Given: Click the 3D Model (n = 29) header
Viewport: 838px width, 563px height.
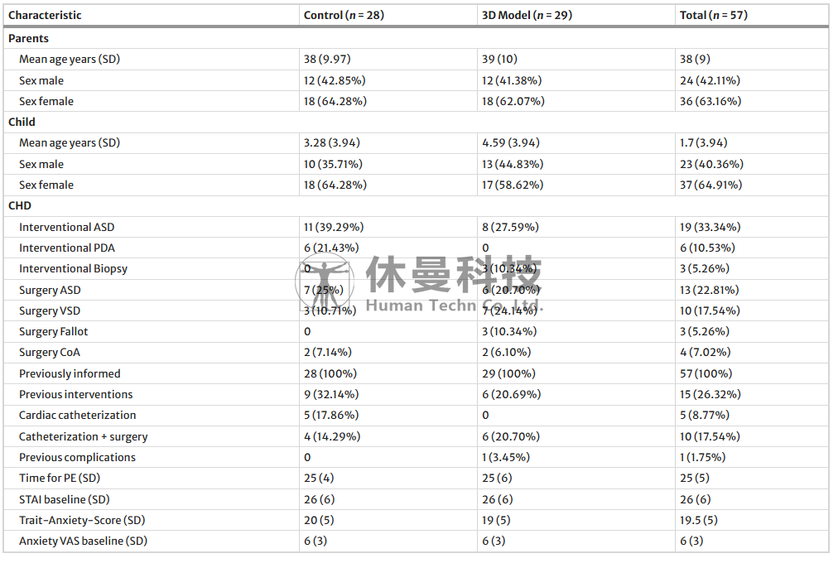Looking at the screenshot, I should coord(527,15).
